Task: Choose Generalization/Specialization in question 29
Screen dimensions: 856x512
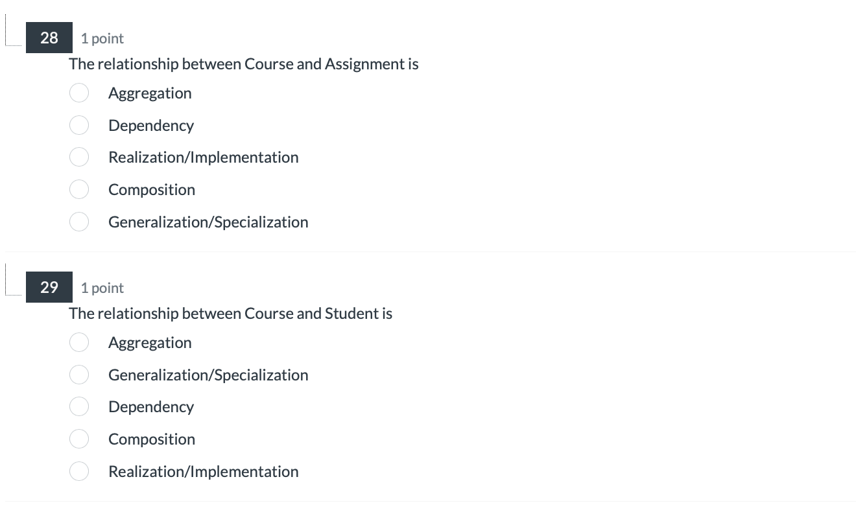Action: (x=79, y=375)
